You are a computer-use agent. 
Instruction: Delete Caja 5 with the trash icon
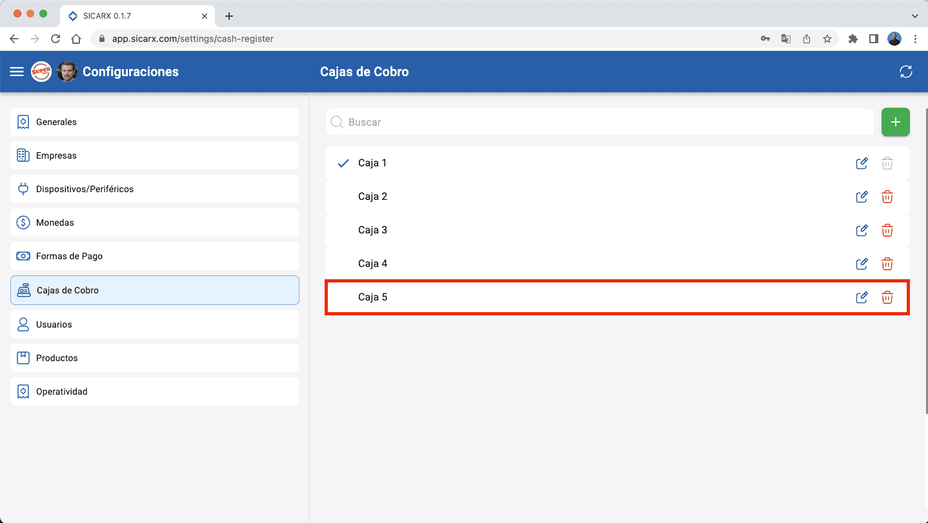pyautogui.click(x=887, y=297)
